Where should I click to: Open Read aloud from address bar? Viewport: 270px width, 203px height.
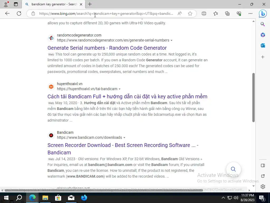coord(179,13)
